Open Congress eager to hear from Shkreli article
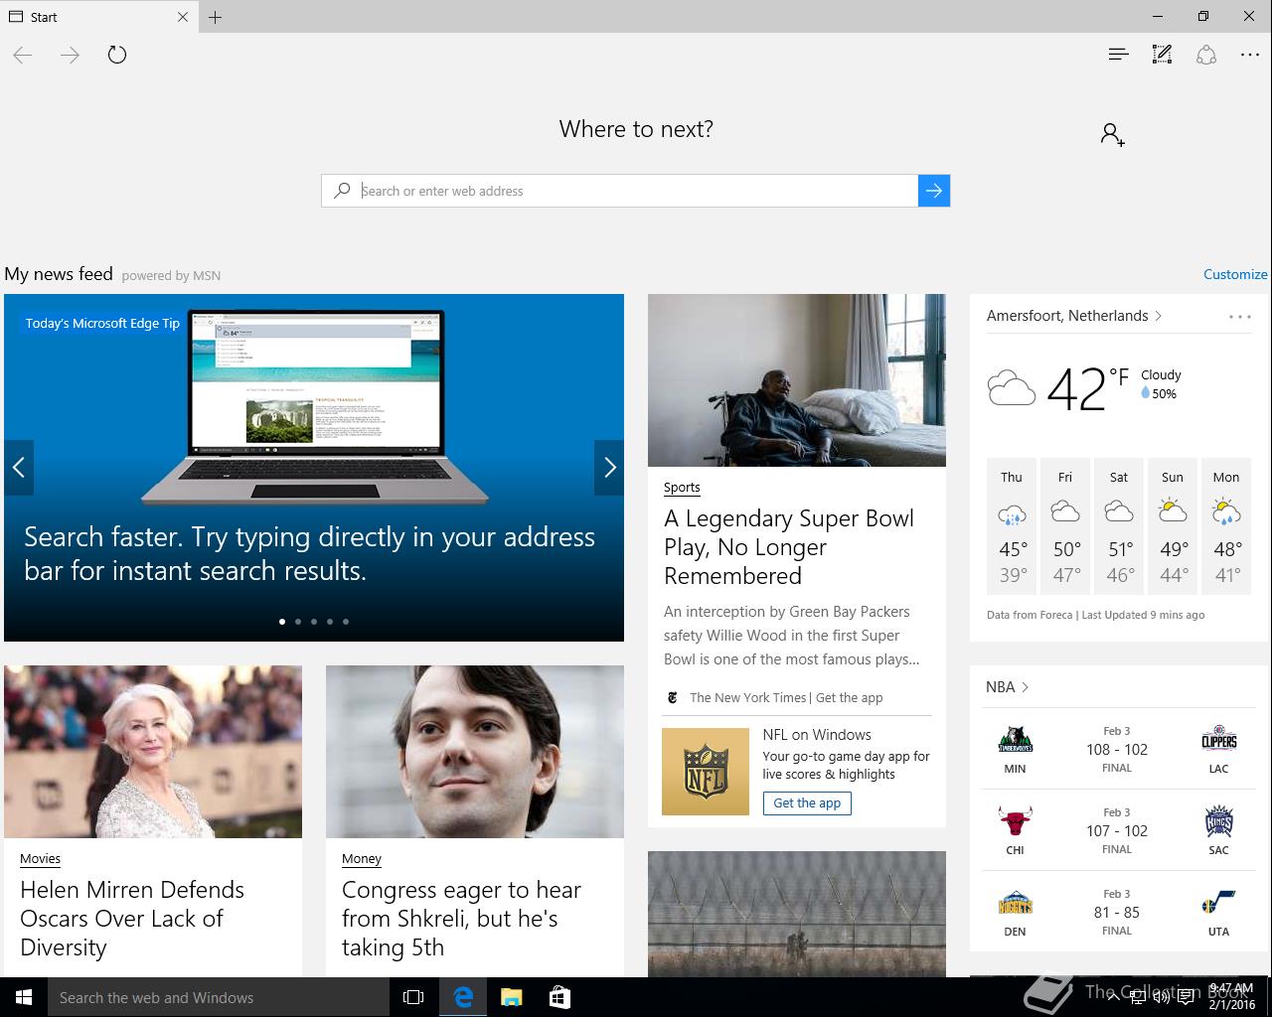 pyautogui.click(x=461, y=919)
